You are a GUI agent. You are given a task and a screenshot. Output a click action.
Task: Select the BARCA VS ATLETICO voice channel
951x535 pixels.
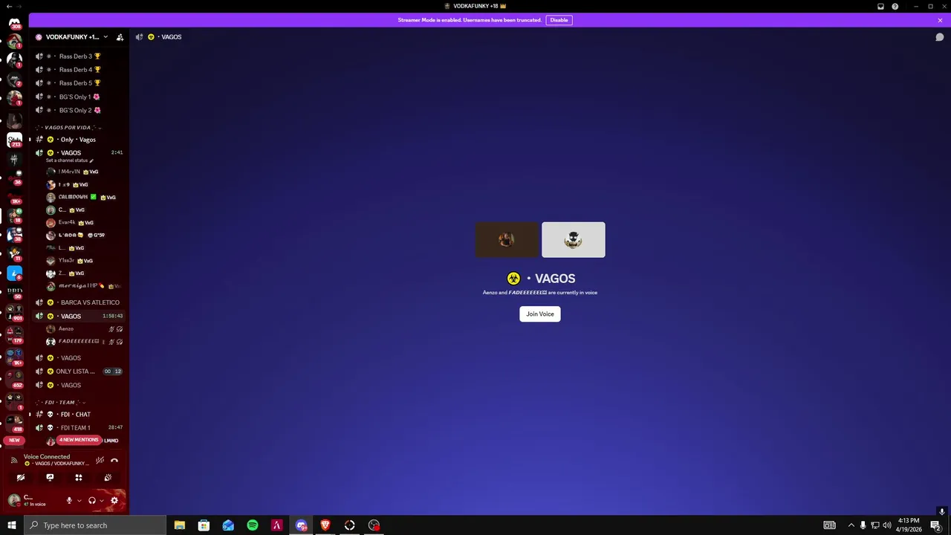pos(78,302)
